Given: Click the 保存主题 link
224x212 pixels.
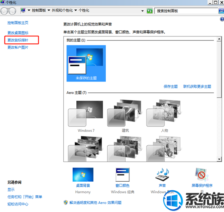Looking at the screenshot, I should (x=171, y=86).
